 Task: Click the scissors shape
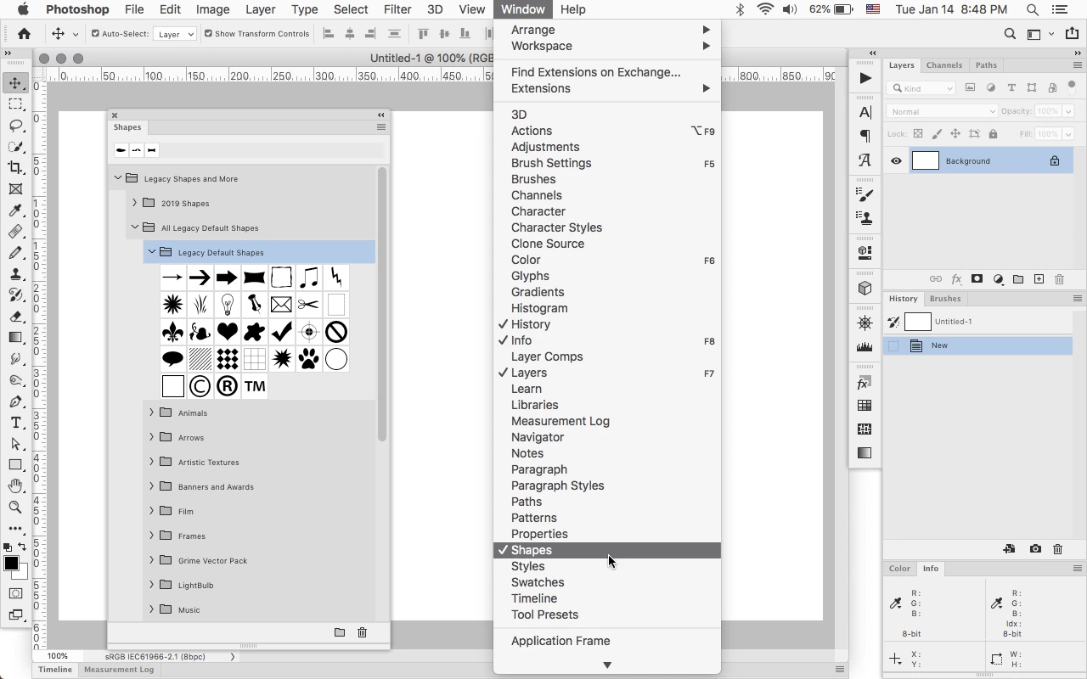(309, 305)
